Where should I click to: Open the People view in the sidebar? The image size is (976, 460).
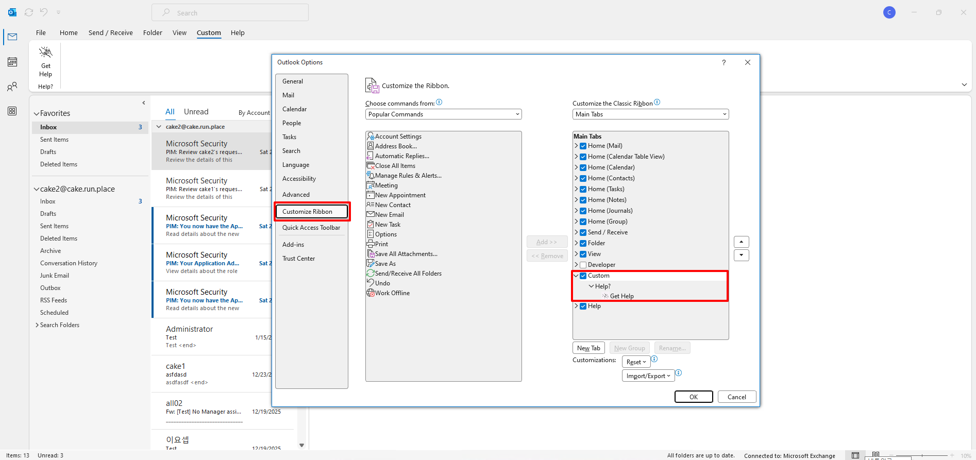pyautogui.click(x=12, y=87)
